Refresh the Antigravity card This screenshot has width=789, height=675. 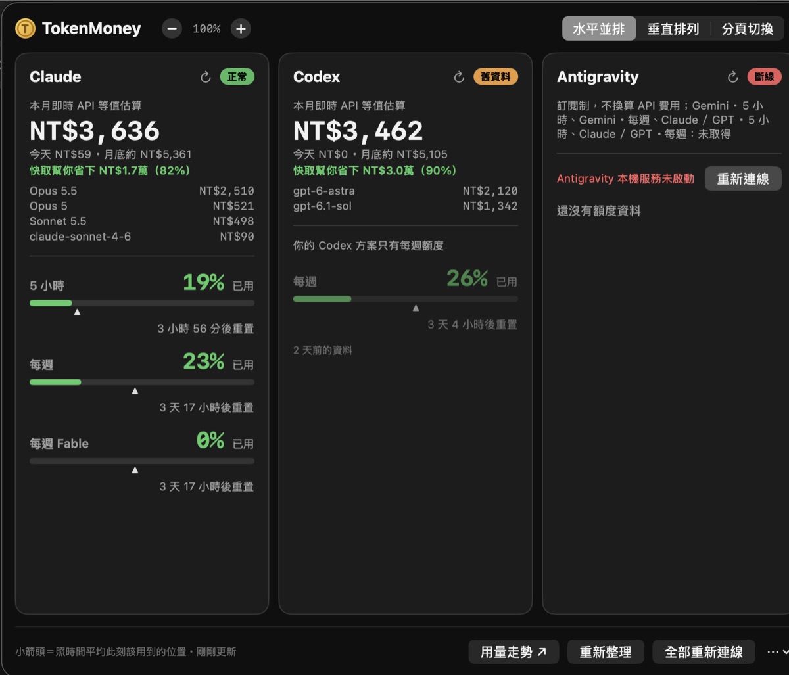click(x=732, y=77)
